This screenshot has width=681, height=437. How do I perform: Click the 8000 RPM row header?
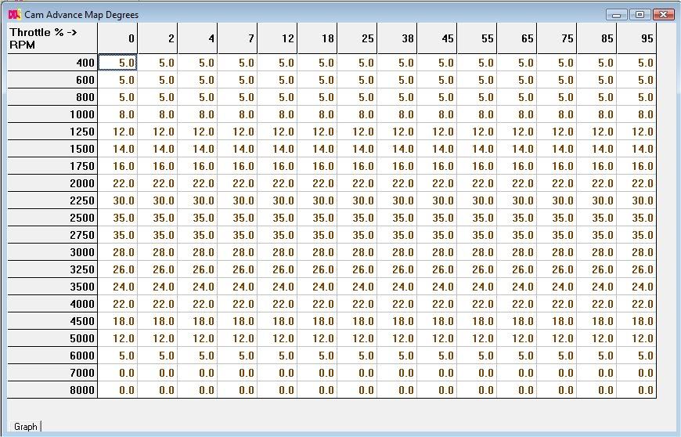[52, 390]
